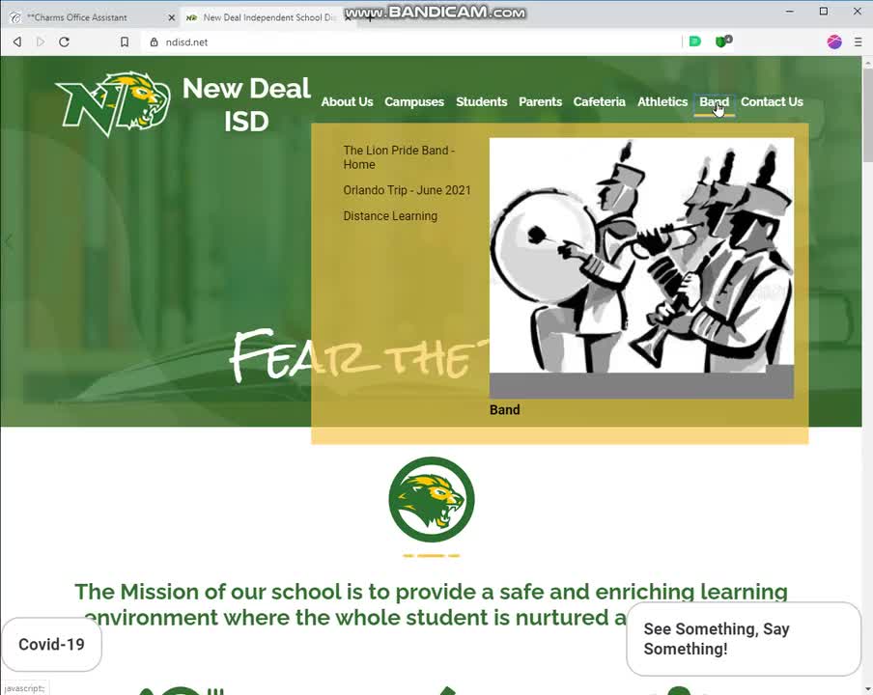Viewport: 873px width, 695px height.
Task: Open the Orlando Trip - June 2021 link
Action: click(407, 190)
